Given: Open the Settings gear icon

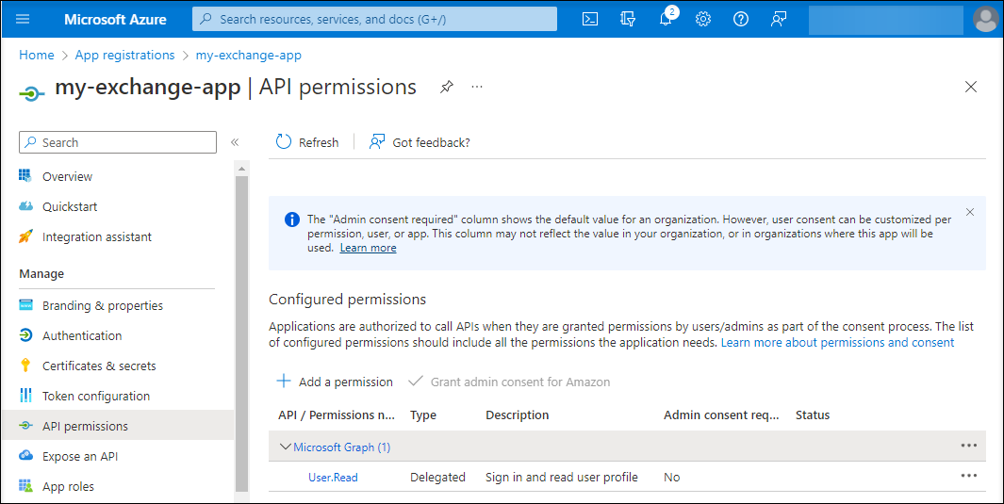Looking at the screenshot, I should tap(703, 19).
